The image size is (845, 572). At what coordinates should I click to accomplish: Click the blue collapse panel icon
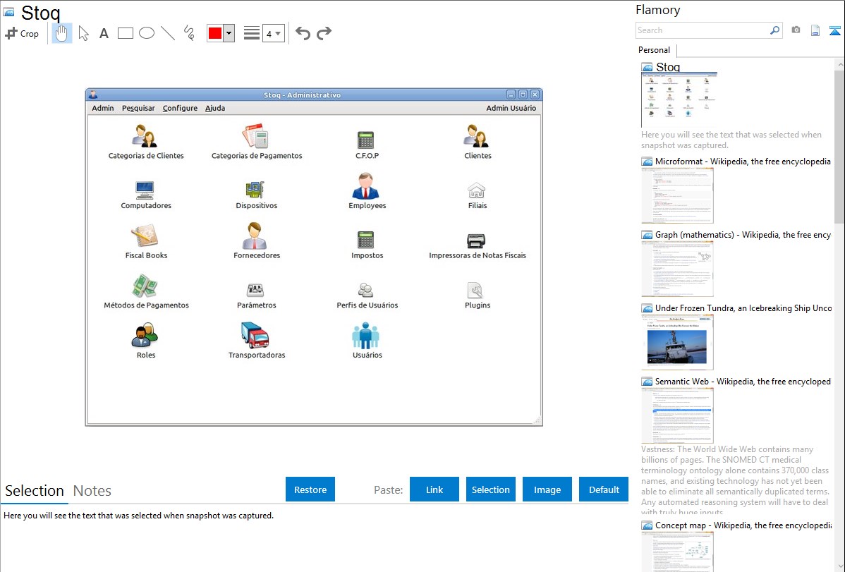click(x=834, y=30)
